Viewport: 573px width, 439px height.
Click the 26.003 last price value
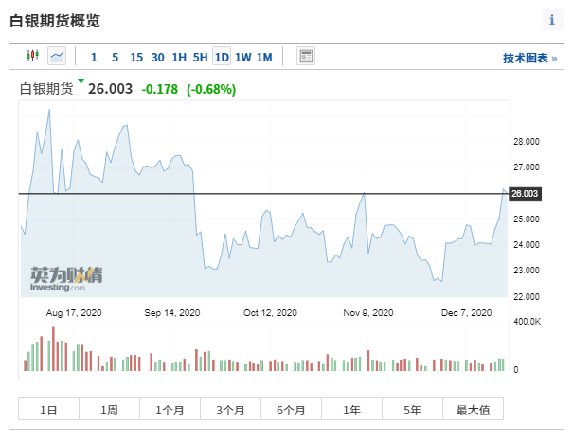(x=111, y=89)
